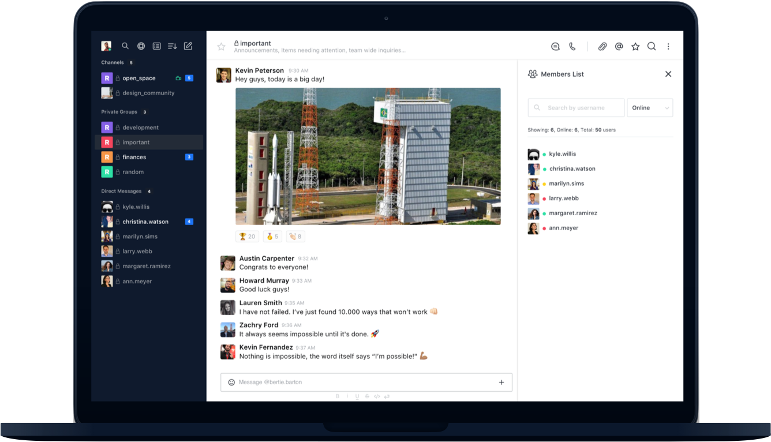This screenshot has width=771, height=442.
Task: Click the sort channels icon
Action: click(172, 46)
